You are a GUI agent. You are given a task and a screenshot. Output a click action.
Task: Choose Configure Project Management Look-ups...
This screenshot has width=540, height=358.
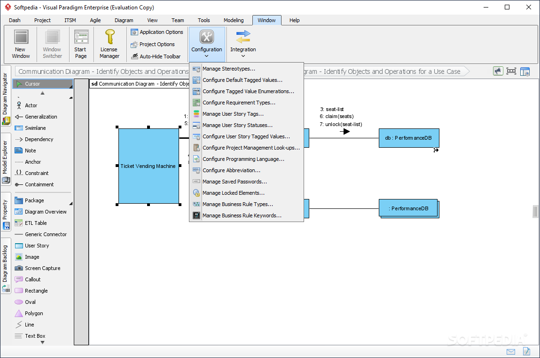pos(247,148)
